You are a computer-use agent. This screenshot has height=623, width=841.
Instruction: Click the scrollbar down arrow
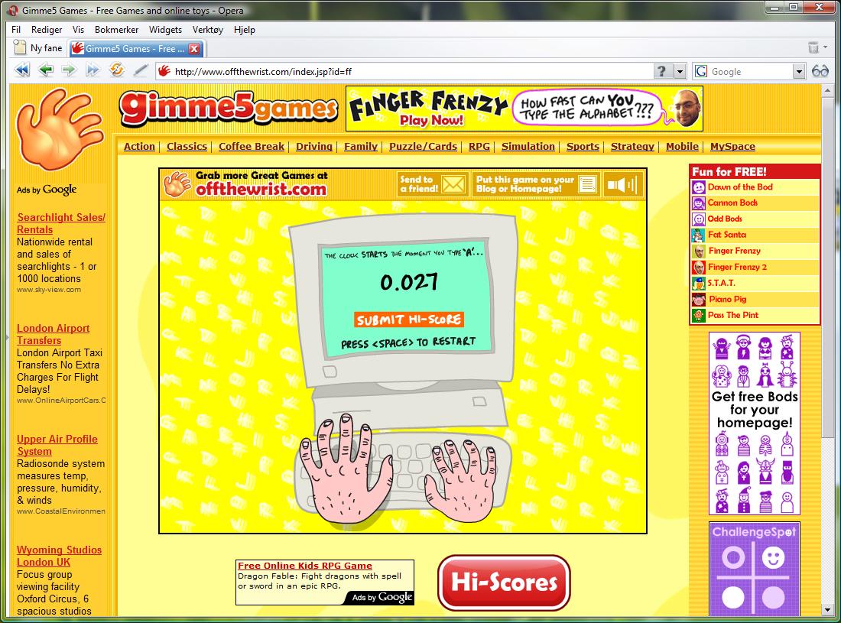(827, 610)
